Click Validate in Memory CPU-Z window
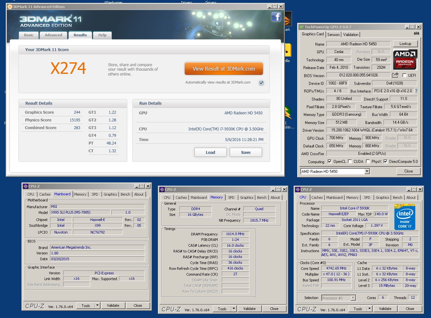431x318 pixels. (249, 309)
